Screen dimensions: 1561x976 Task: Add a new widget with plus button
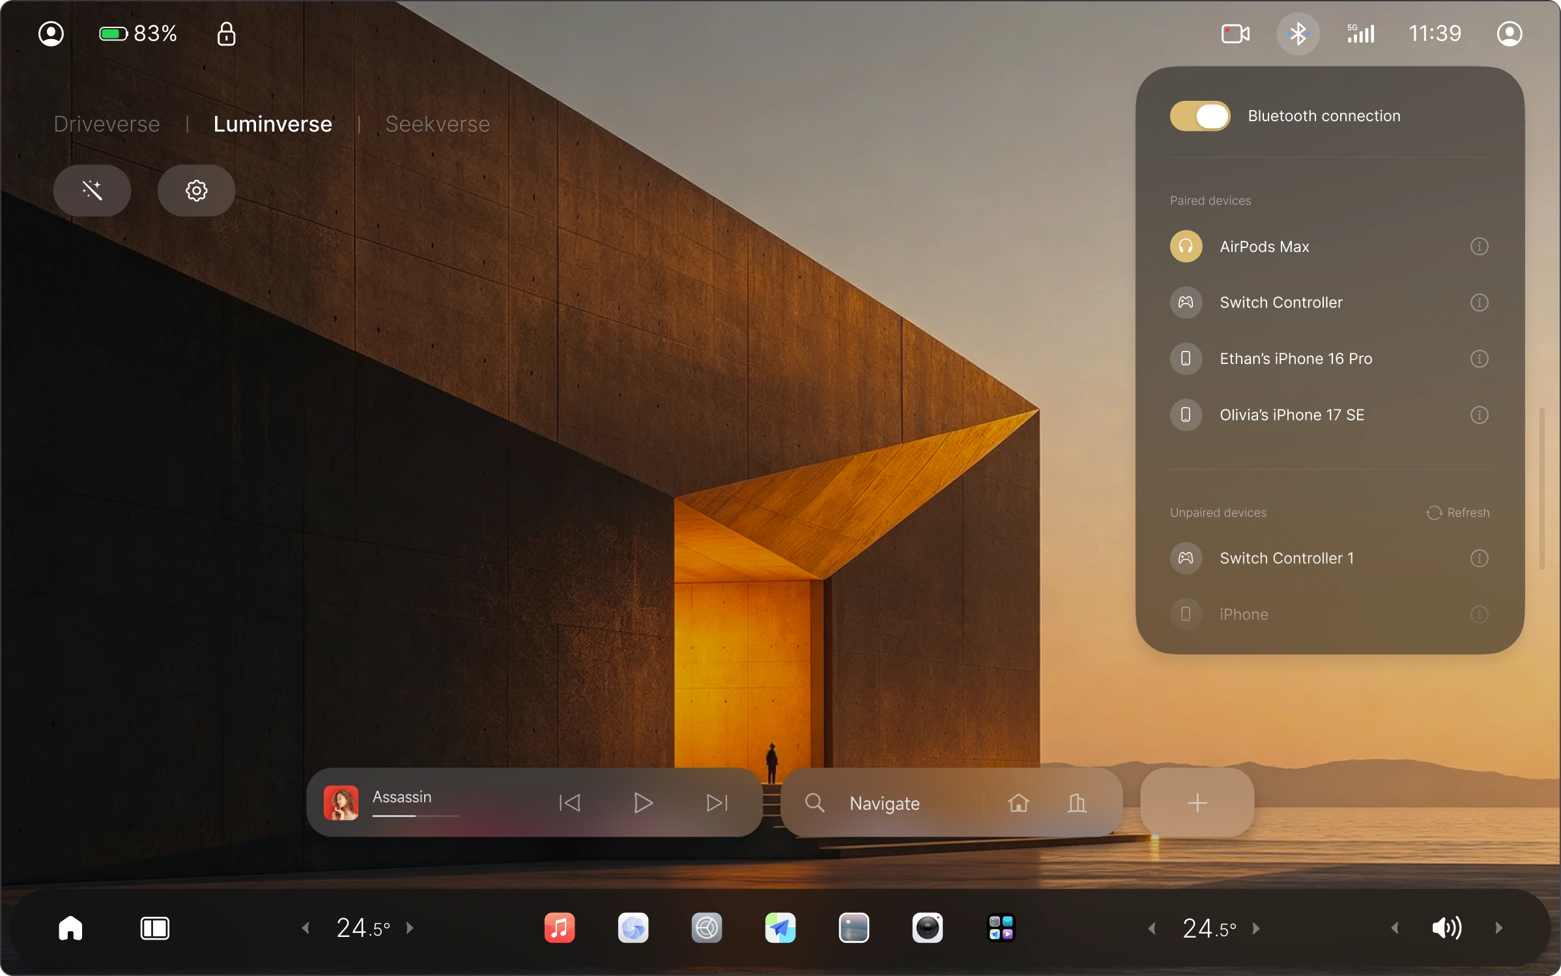coord(1197,803)
